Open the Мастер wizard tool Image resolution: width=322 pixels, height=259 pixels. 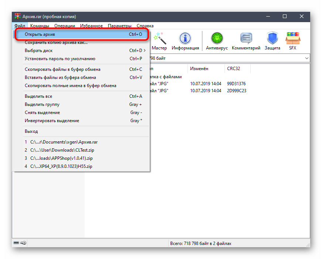point(160,41)
